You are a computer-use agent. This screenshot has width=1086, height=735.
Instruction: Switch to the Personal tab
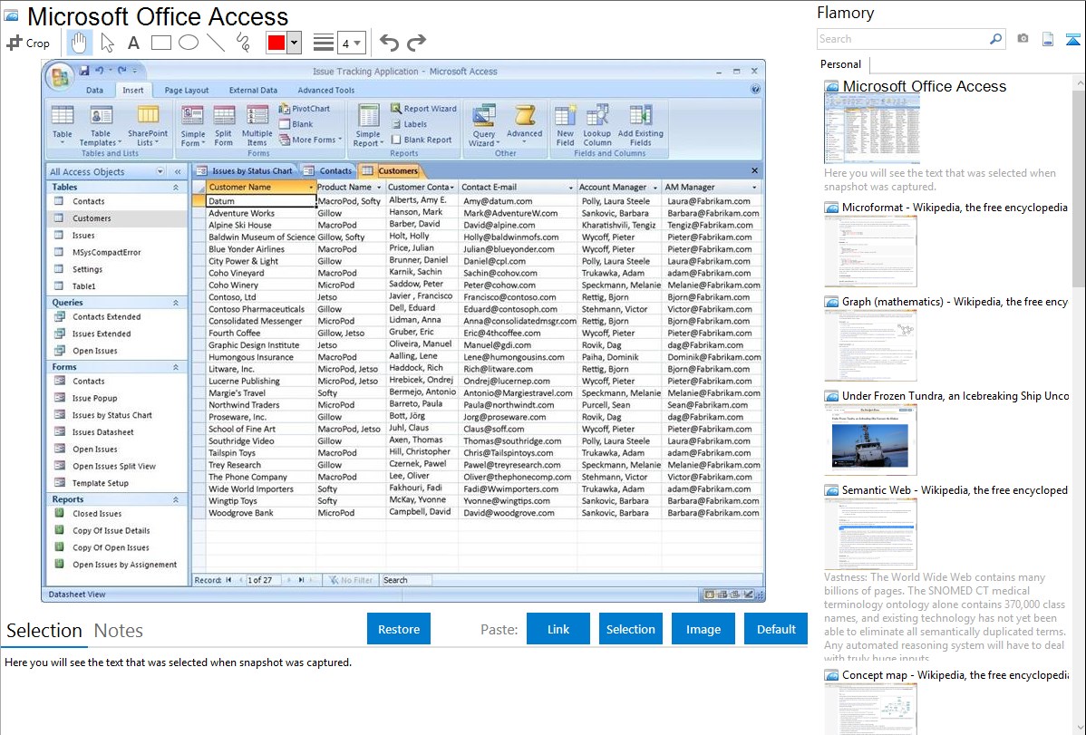tap(841, 64)
